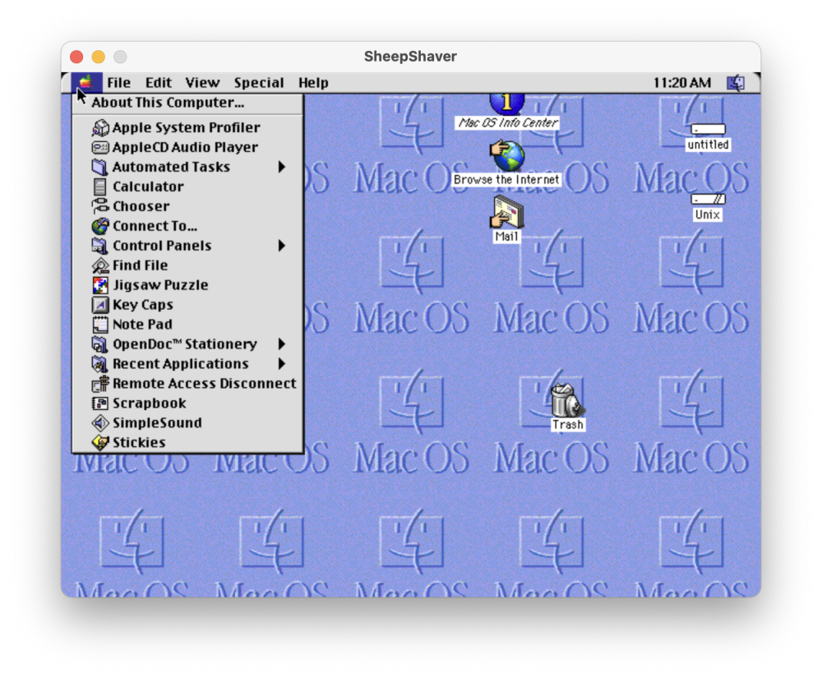
Task: Expand the OpenDoc Stationery submenu arrow
Action: 282,344
